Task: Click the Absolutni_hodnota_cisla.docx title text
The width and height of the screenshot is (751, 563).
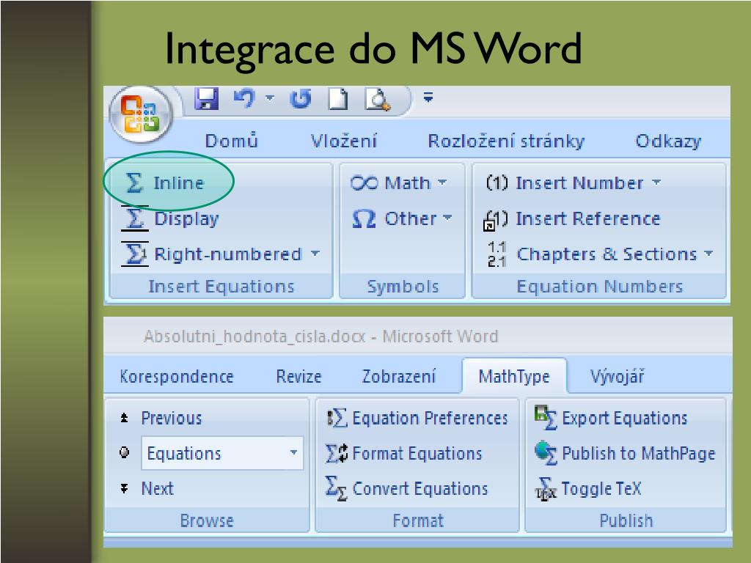Action: click(254, 336)
